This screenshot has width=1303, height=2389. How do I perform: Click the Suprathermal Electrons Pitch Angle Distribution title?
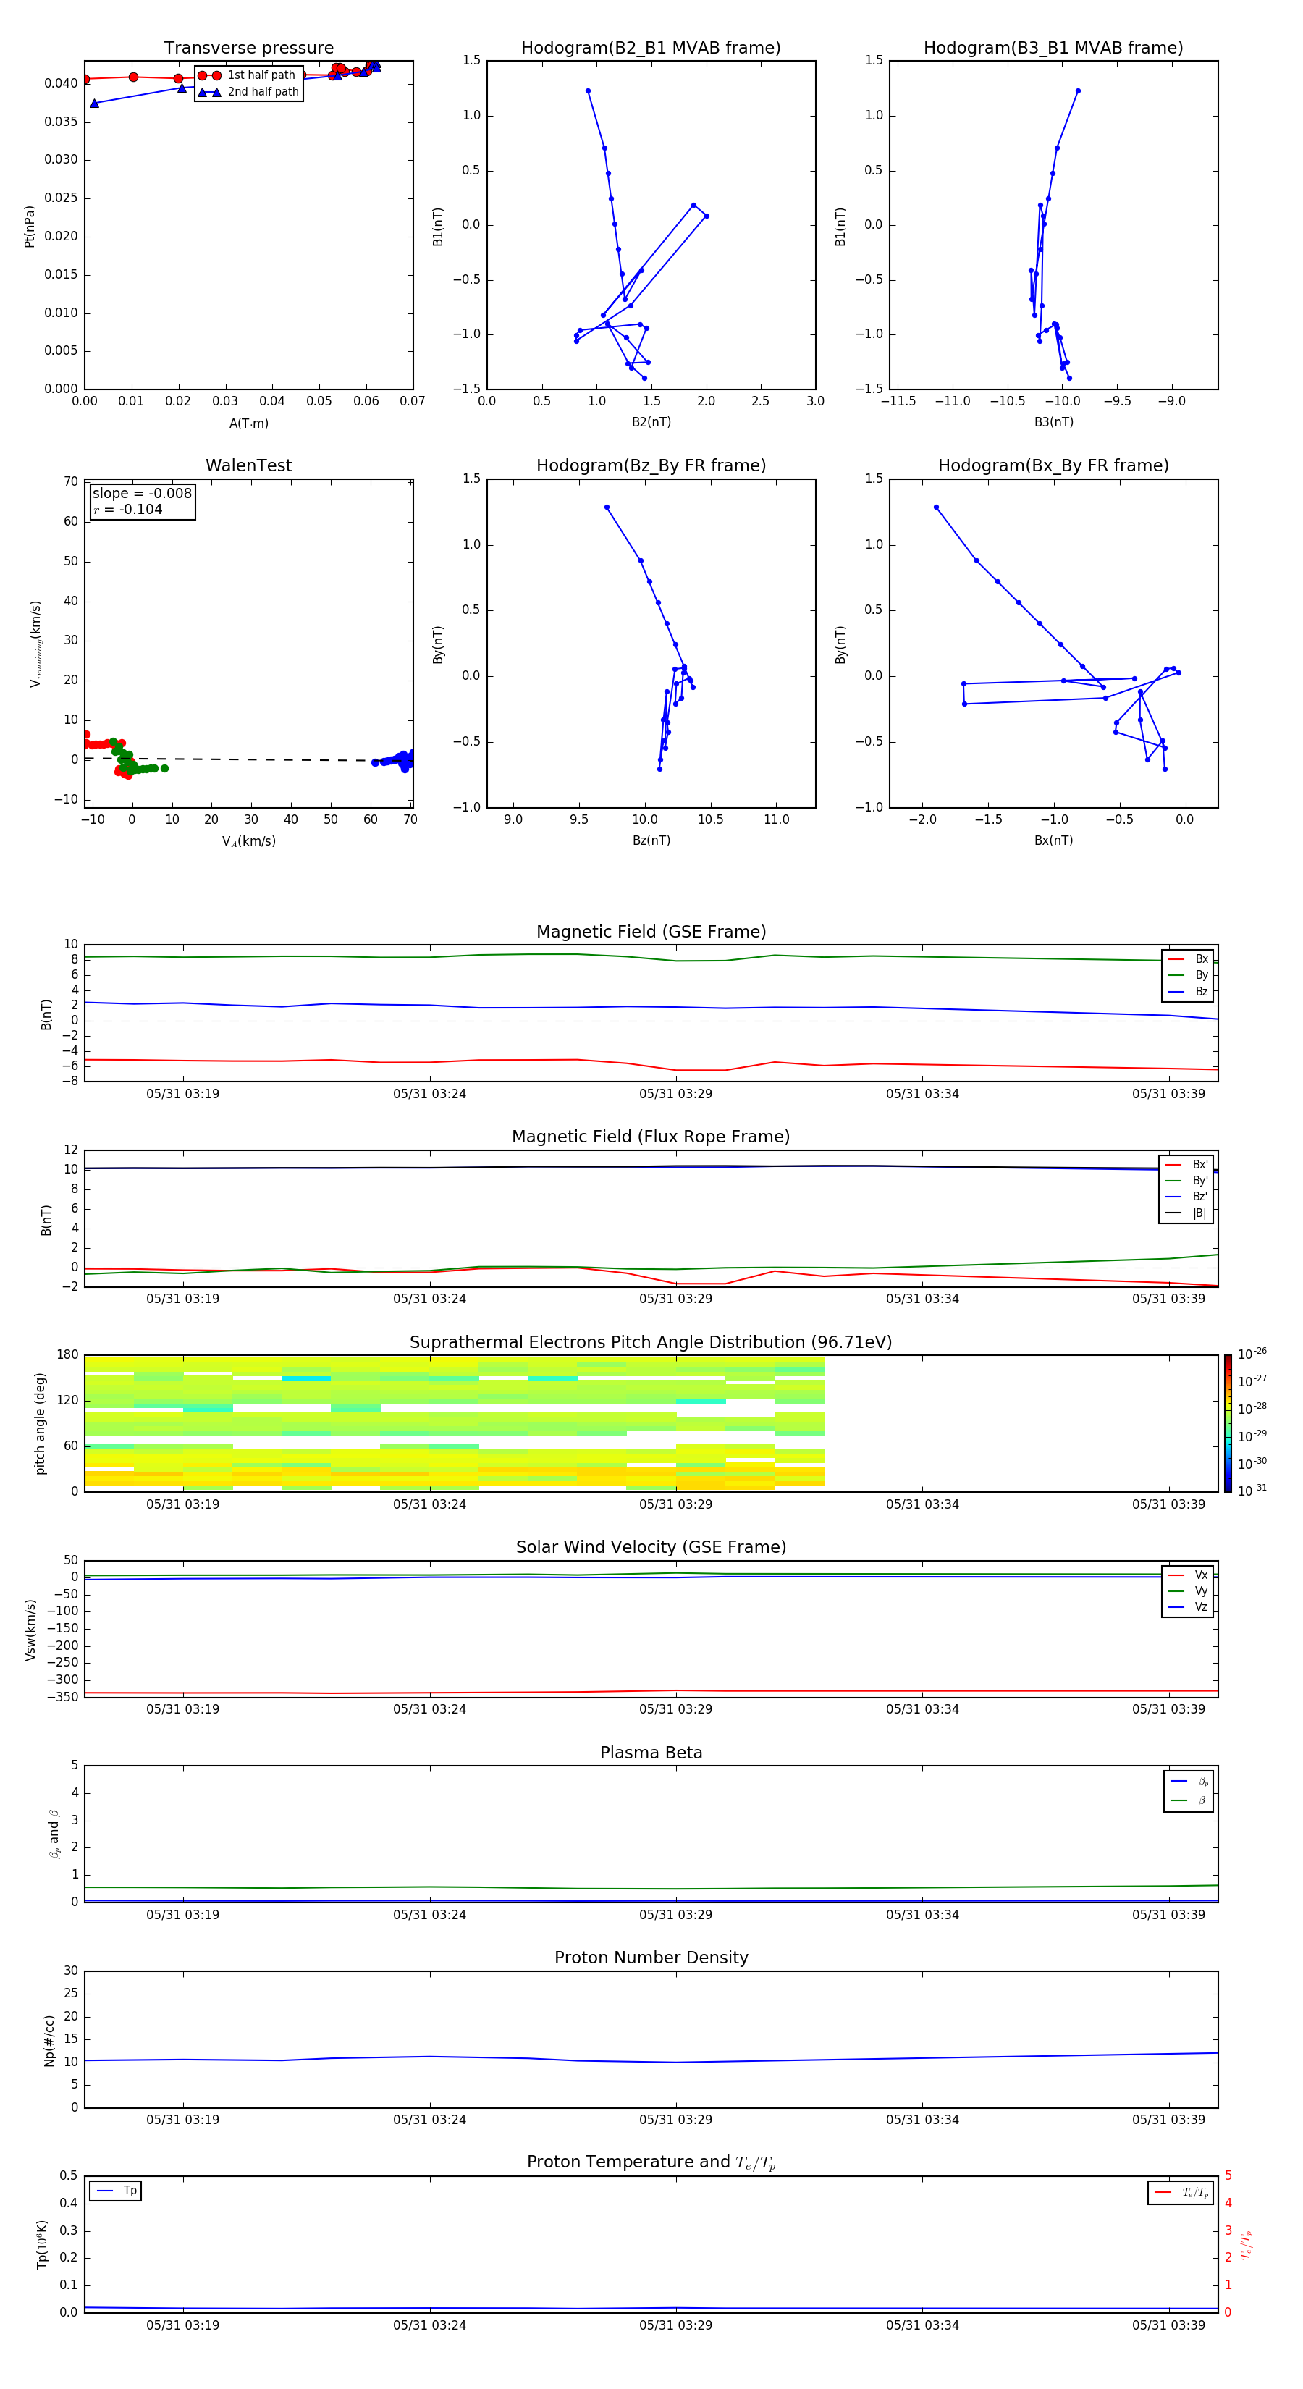(651, 1342)
